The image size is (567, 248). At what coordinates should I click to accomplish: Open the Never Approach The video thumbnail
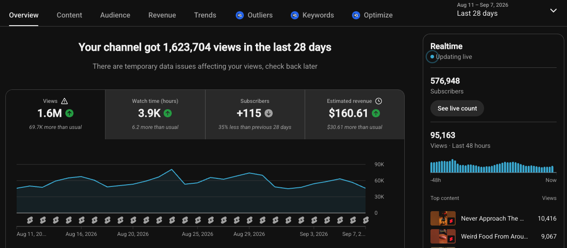(x=443, y=218)
